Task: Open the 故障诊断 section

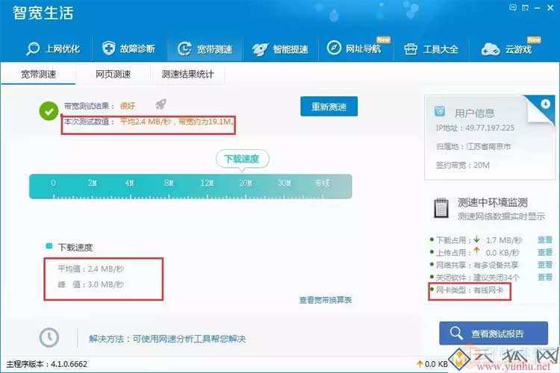Action: [x=128, y=48]
